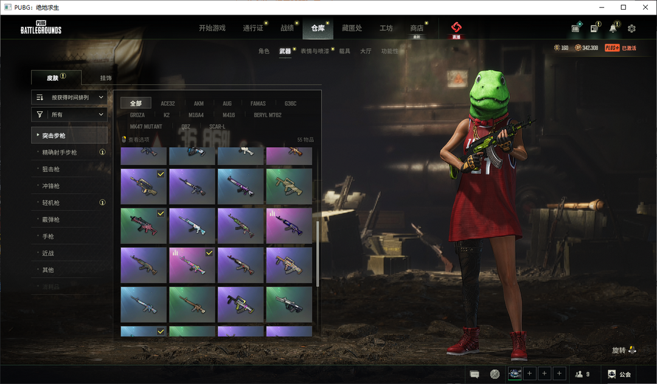
Task: Open the notifications bell
Action: coord(613,27)
